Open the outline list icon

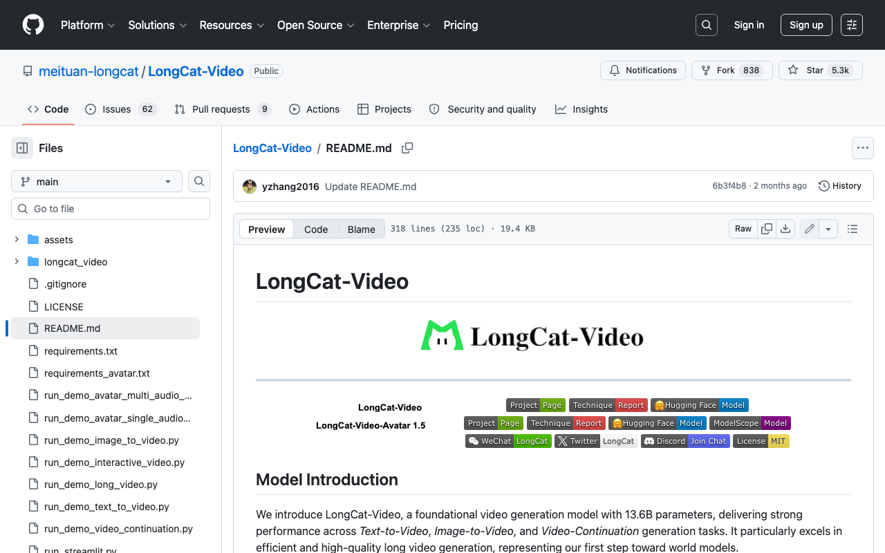click(x=853, y=229)
